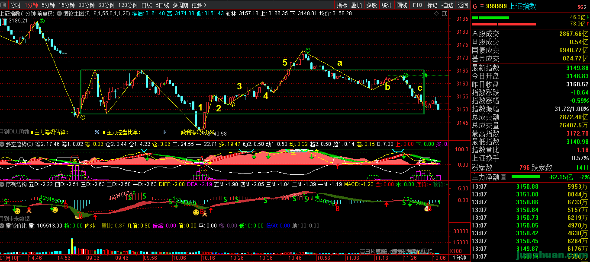590x262 pixels.
Task: Select the 日线 daily chart tab
Action: pyautogui.click(x=146, y=5)
